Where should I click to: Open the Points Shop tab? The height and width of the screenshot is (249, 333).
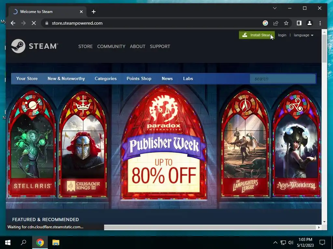click(139, 78)
